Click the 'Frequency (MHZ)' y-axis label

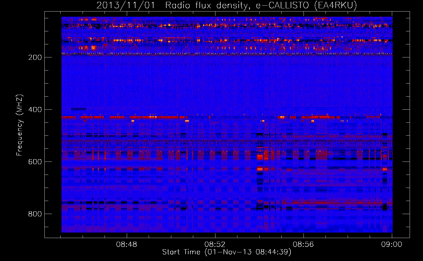(20, 125)
